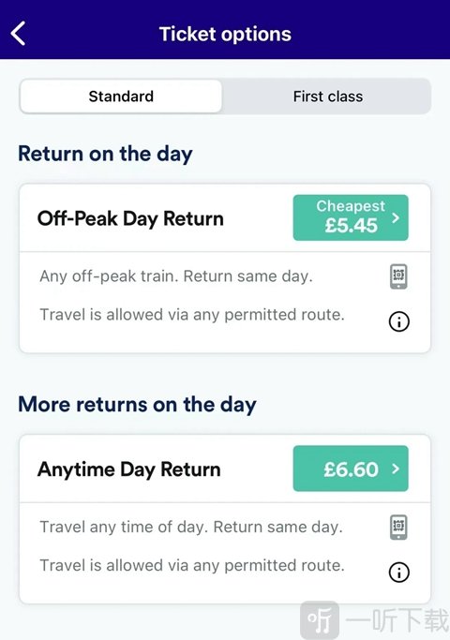Select the £6.60 fare button
This screenshot has width=450, height=640.
[351, 469]
